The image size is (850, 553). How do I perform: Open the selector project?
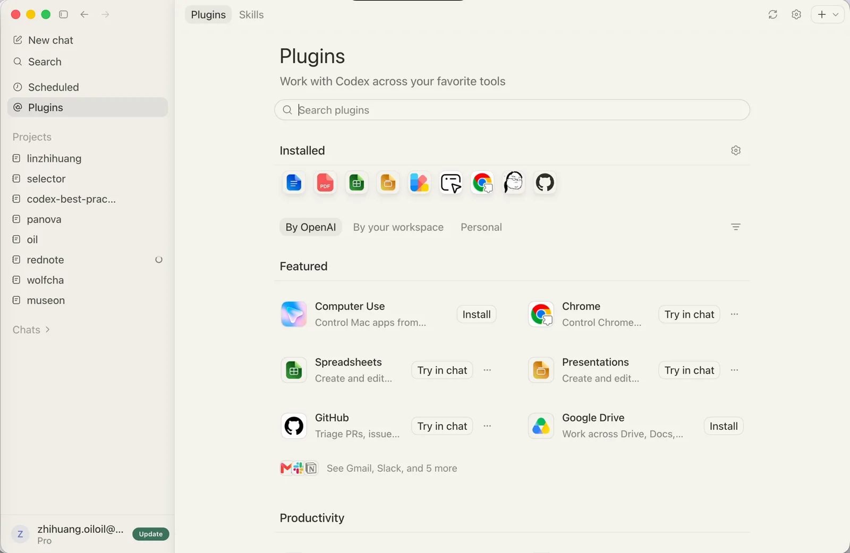[88, 179]
